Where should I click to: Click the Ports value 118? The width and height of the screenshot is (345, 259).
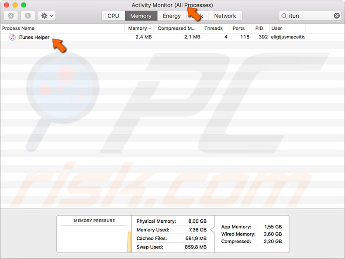[x=245, y=37]
